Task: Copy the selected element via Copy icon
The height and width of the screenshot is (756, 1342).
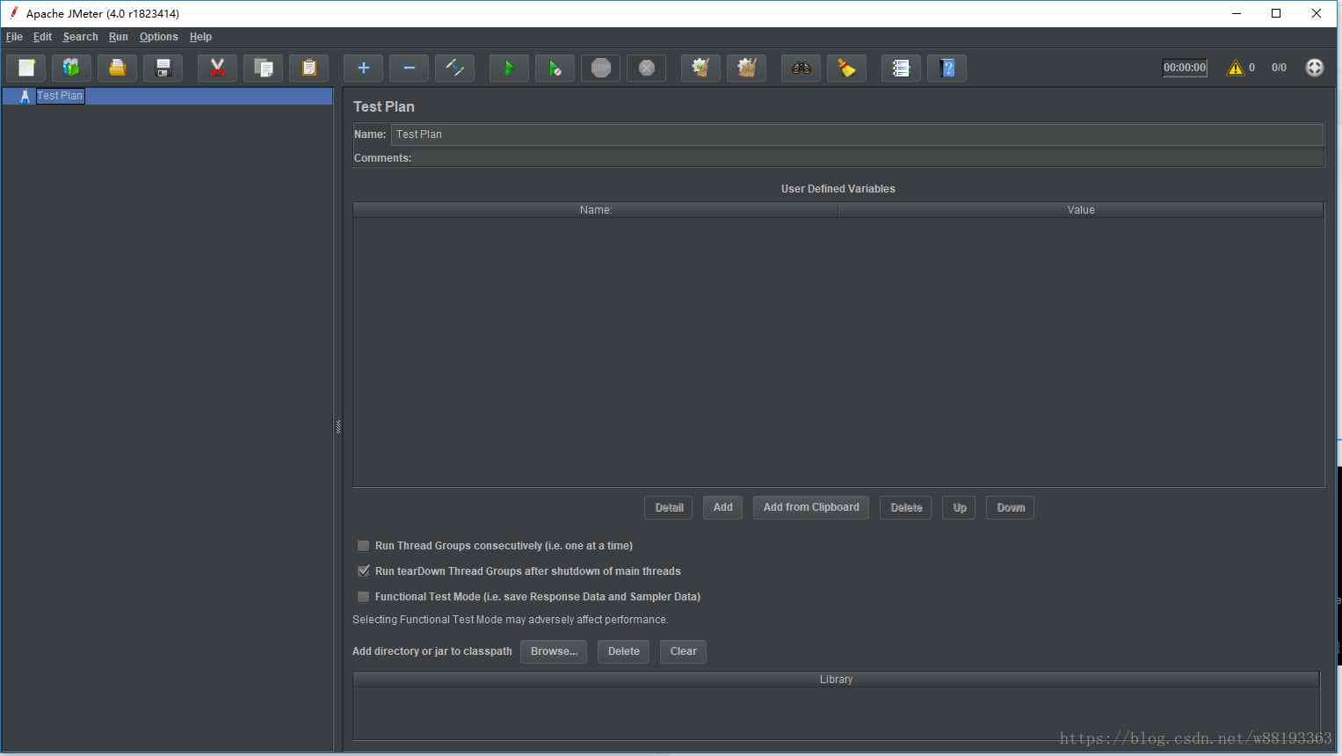Action: click(264, 68)
